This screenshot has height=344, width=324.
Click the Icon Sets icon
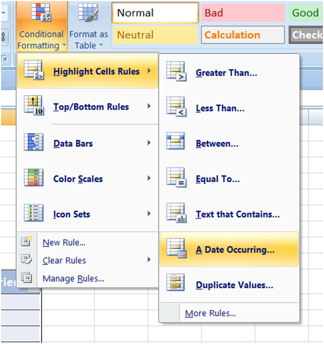pos(34,213)
